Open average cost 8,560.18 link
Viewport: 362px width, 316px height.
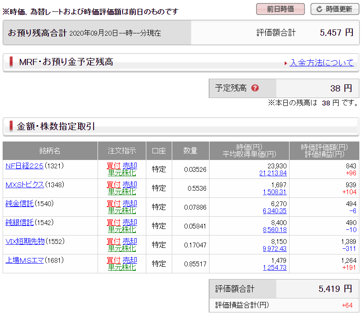(x=275, y=230)
